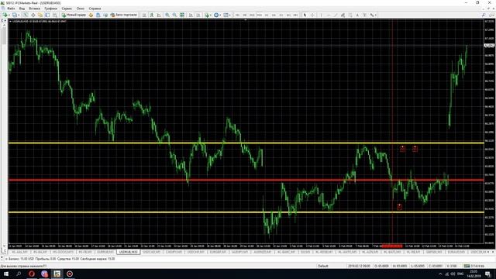Open the search magnifier at toolbar end
This screenshot has width=496, height=279.
[484, 15]
